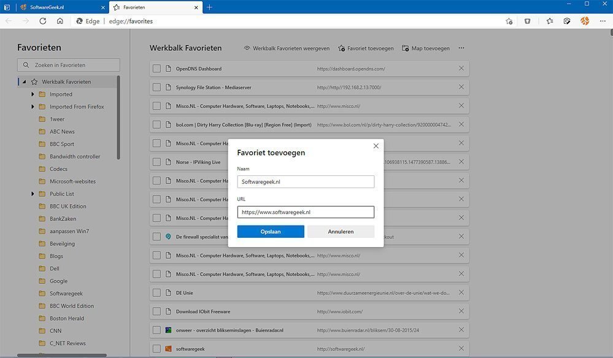The image size is (613, 358).
Task: Click the sidebar horizontal scrollbar
Action: (62, 356)
